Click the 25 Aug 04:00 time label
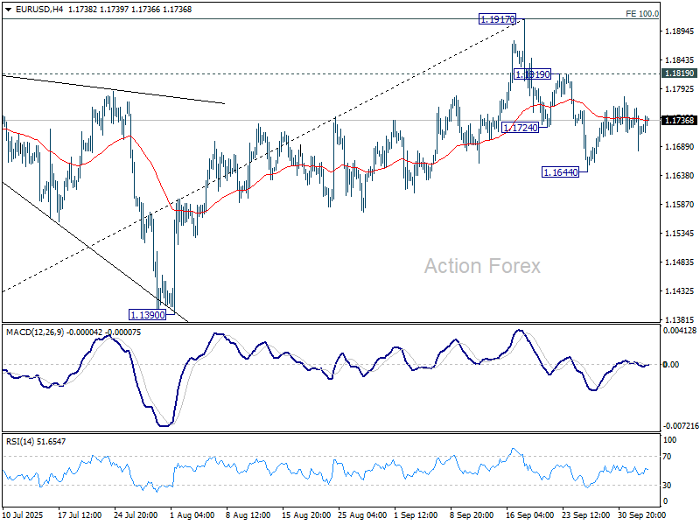 tap(361, 516)
